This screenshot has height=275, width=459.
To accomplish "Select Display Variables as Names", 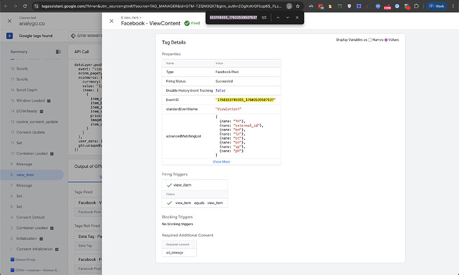I will (370, 40).
